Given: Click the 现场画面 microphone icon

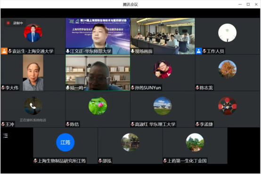Looking at the screenshot, I should [x=132, y=51].
